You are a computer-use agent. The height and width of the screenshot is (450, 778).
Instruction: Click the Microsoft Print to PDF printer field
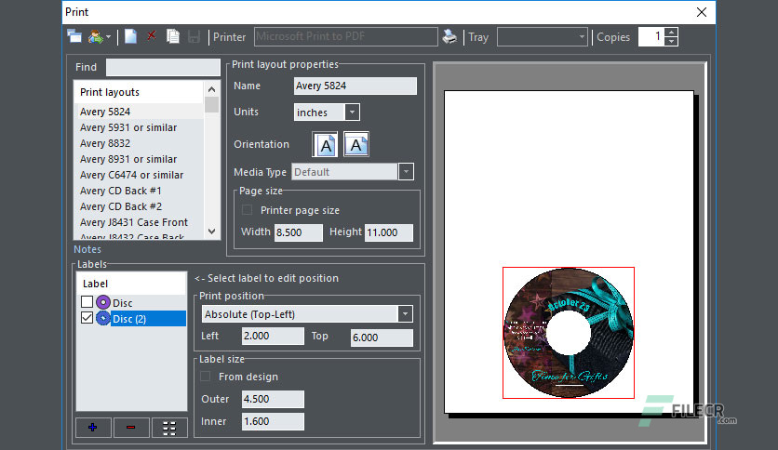pos(346,36)
